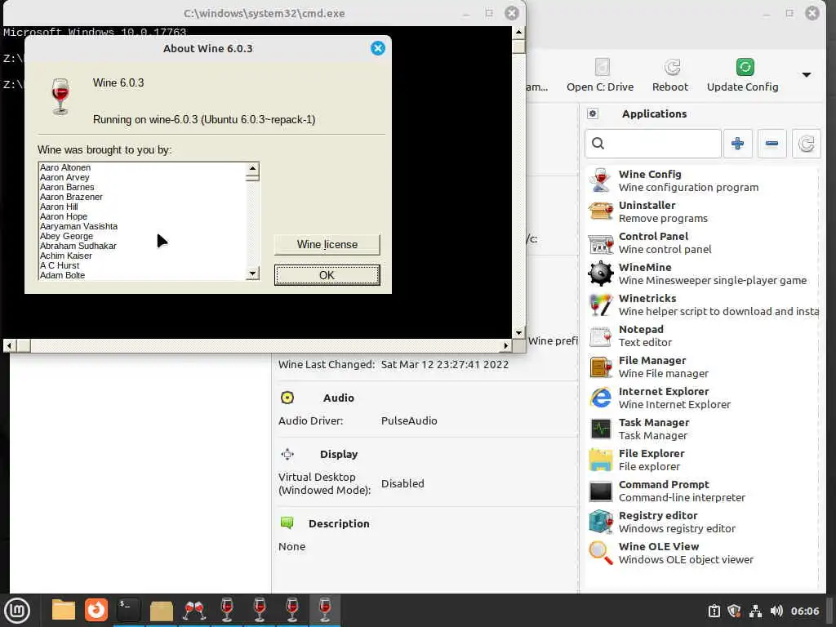836x627 pixels.
Task: Click the Open C: Drive toolbar icon
Action: pyautogui.click(x=602, y=67)
